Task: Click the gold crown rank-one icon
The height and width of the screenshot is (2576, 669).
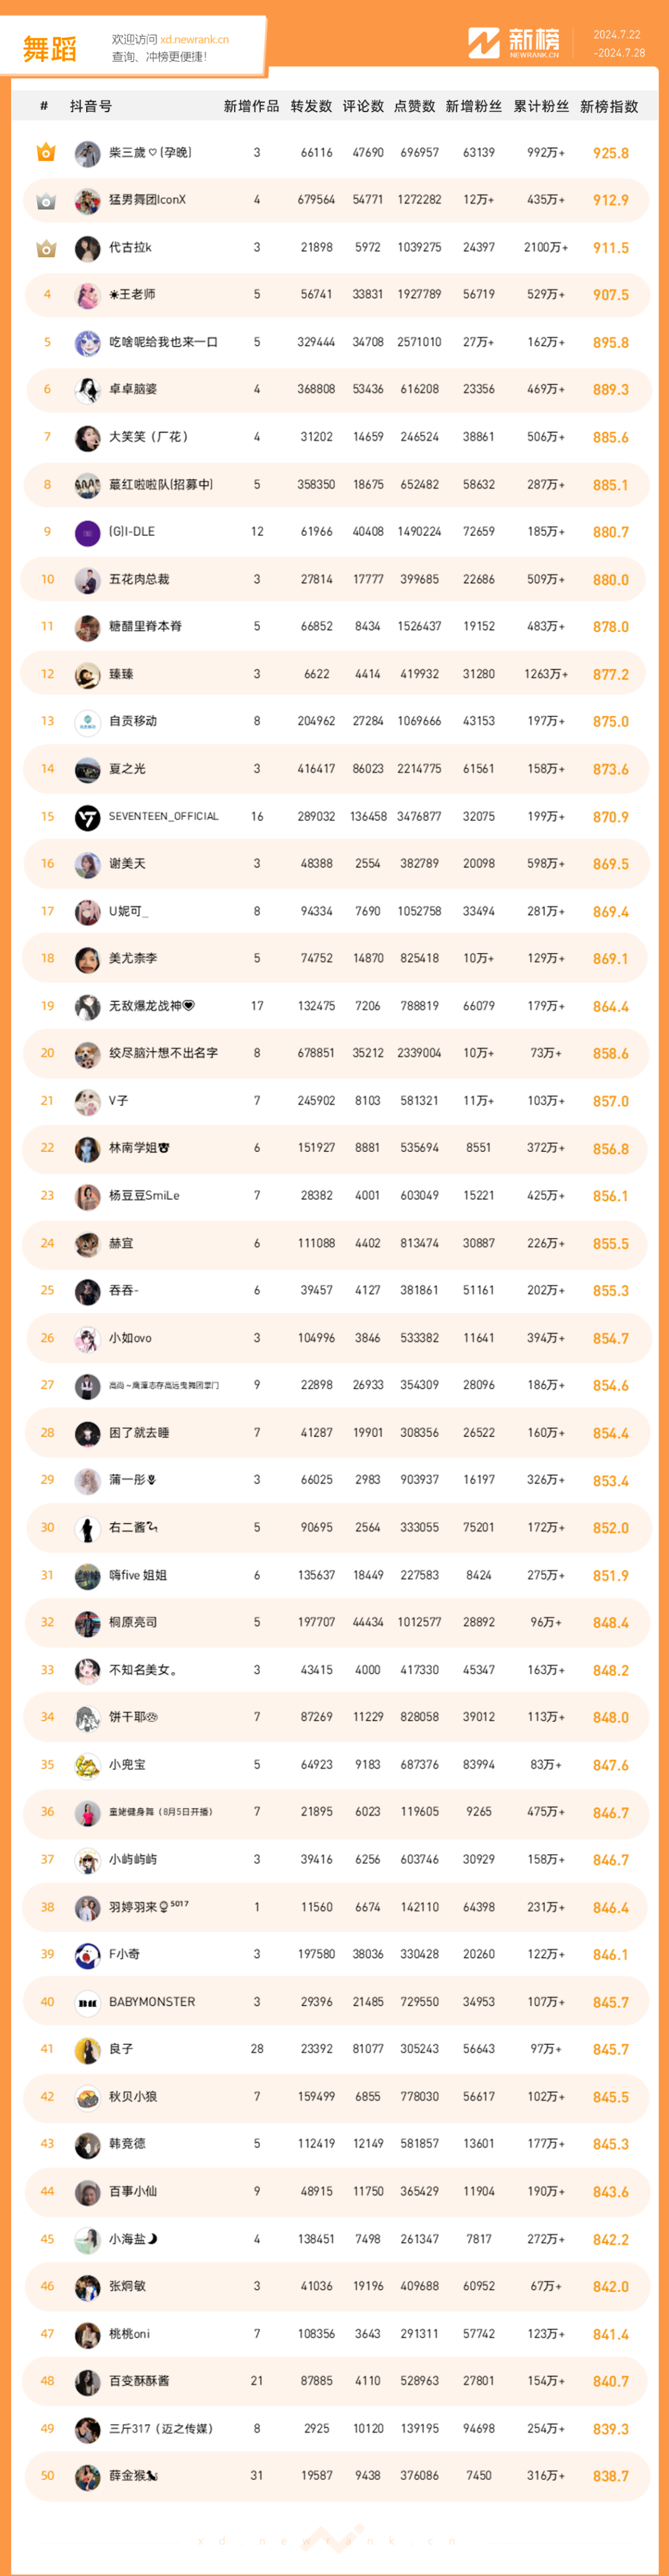Action: click(46, 153)
